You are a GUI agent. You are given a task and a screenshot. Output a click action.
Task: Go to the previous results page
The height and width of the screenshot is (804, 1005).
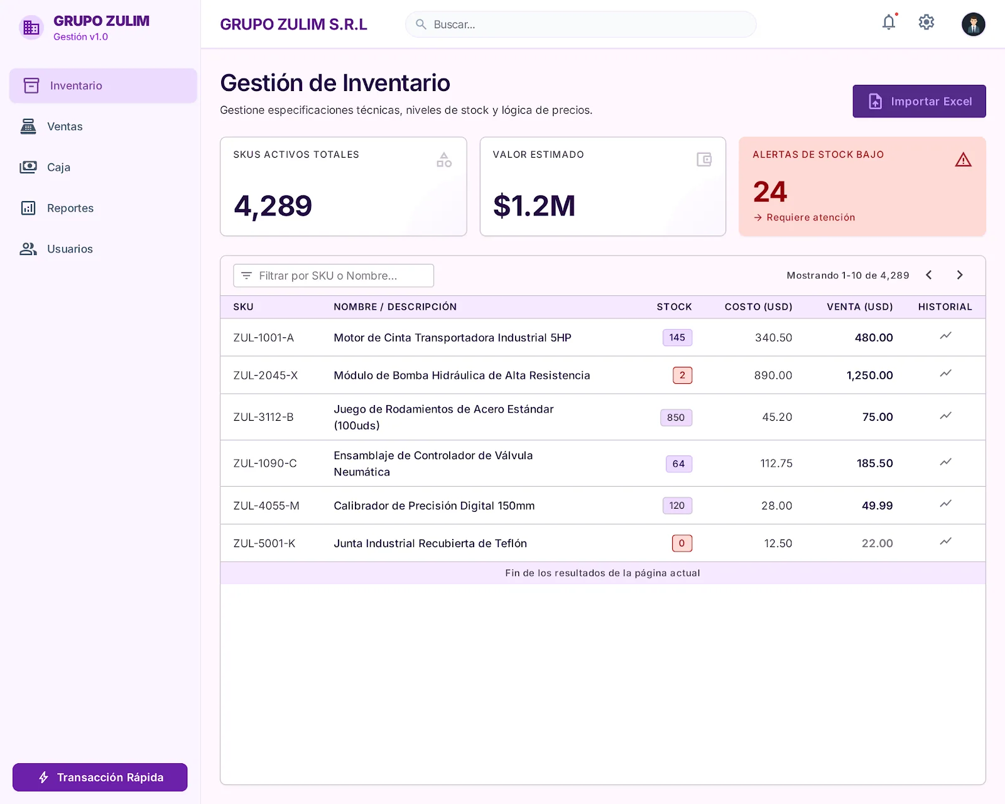coord(929,275)
